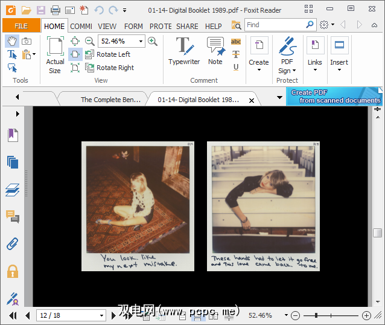Click the Zoom In magnifier icon
Image resolution: width=385 pixels, height=325 pixels.
click(x=153, y=41)
